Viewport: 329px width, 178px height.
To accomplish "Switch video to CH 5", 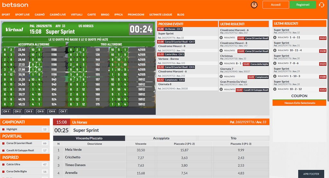I will coord(40,111).
